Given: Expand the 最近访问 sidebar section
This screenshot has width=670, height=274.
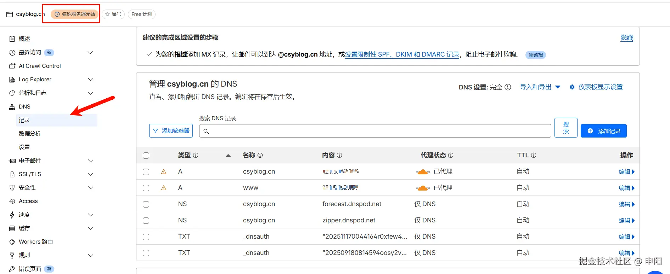Looking at the screenshot, I should click(90, 53).
